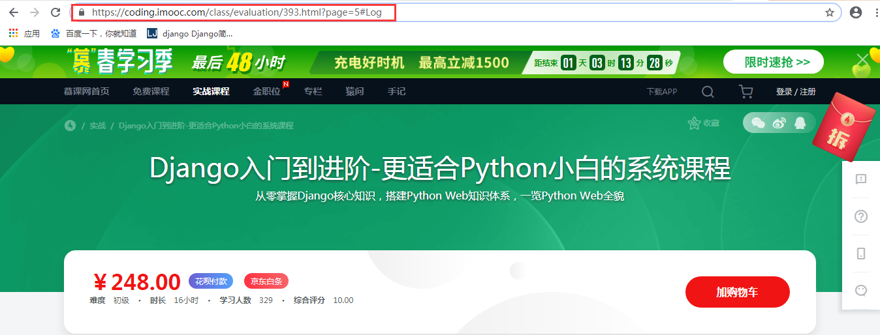Open the shopping cart icon
Screen dimensions: 880x335
[x=746, y=92]
